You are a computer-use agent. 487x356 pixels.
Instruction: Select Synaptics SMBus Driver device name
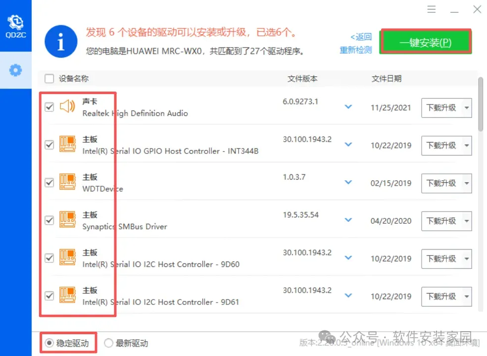pos(125,226)
